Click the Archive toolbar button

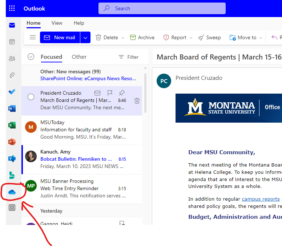click(142, 37)
